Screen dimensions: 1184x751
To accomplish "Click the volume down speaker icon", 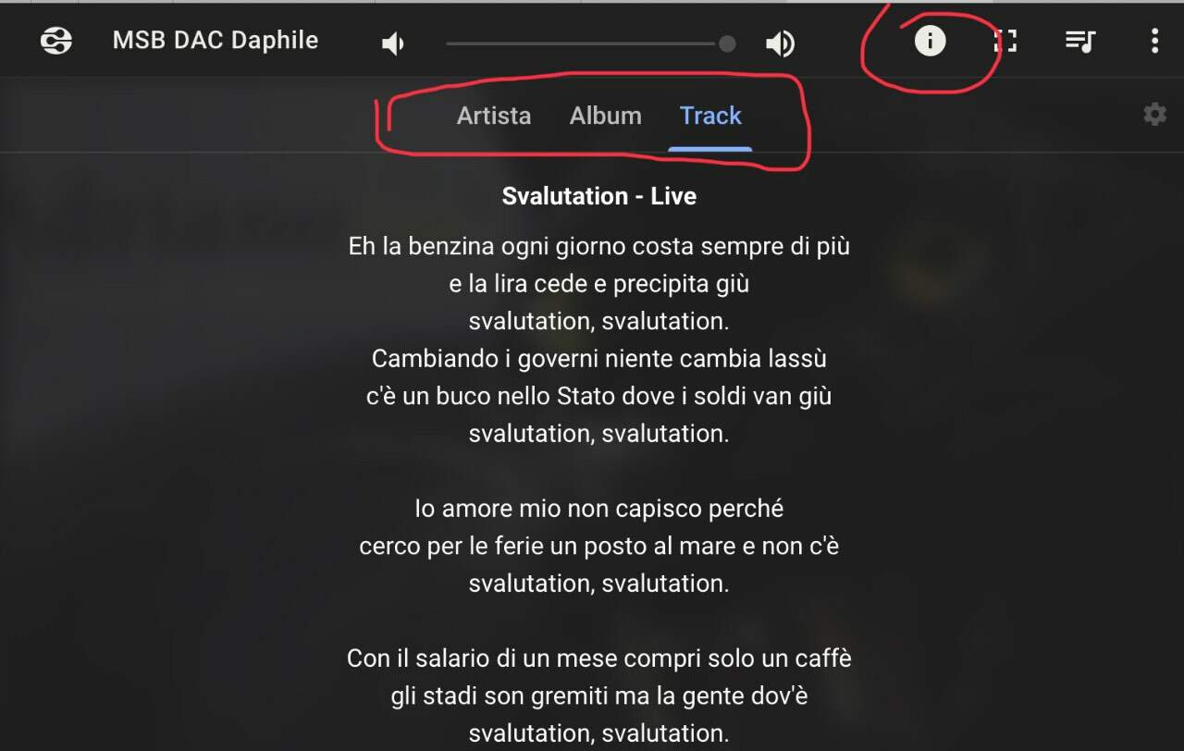I will click(393, 43).
